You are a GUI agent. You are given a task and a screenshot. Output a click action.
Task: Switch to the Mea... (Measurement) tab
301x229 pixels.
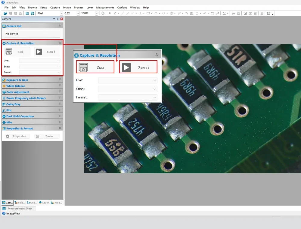coord(57,203)
